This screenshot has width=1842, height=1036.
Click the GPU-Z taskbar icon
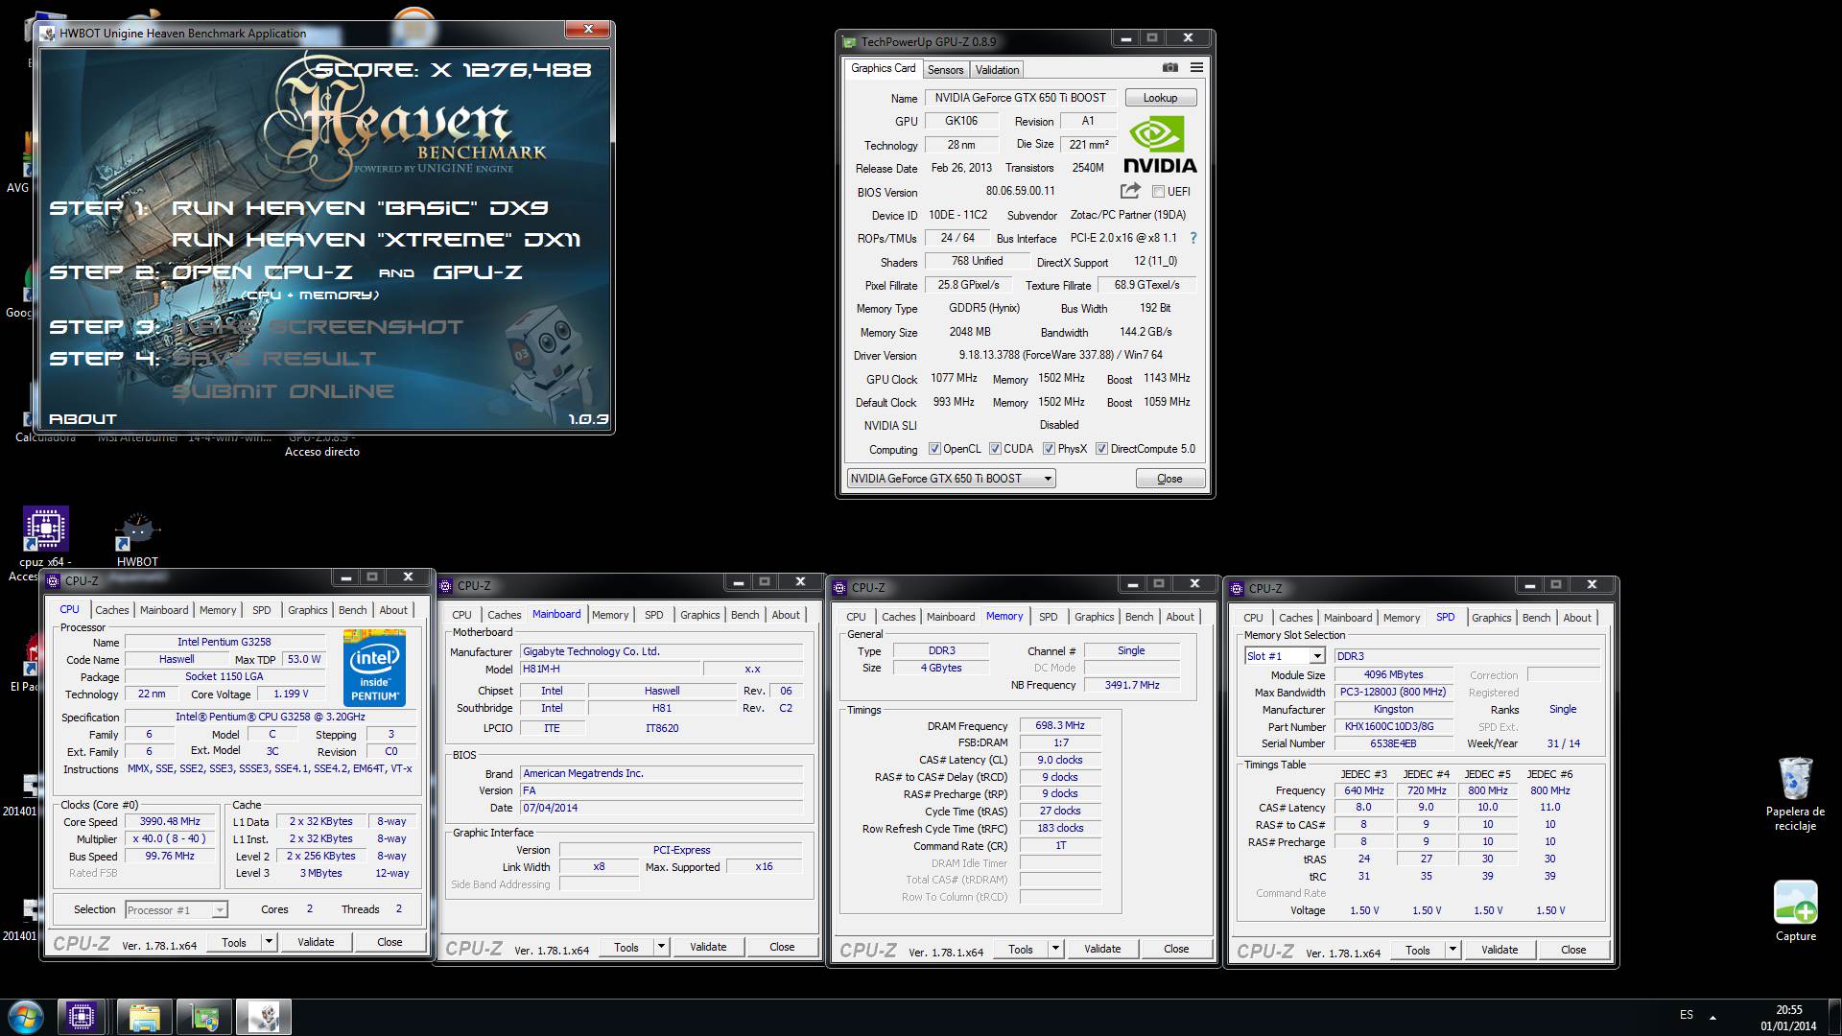point(204,1017)
